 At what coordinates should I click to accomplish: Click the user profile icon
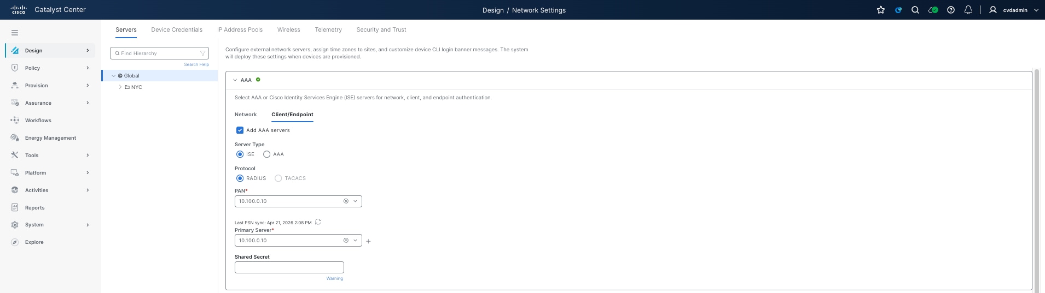pos(993,10)
